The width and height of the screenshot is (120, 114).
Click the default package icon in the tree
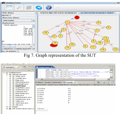coord(10,75)
